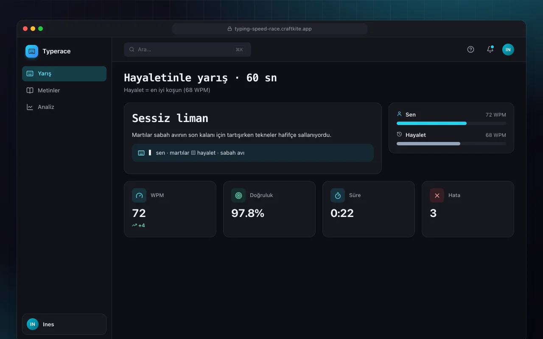
Task: Click the Ines avatar in sidebar footer
Action: pyautogui.click(x=33, y=324)
